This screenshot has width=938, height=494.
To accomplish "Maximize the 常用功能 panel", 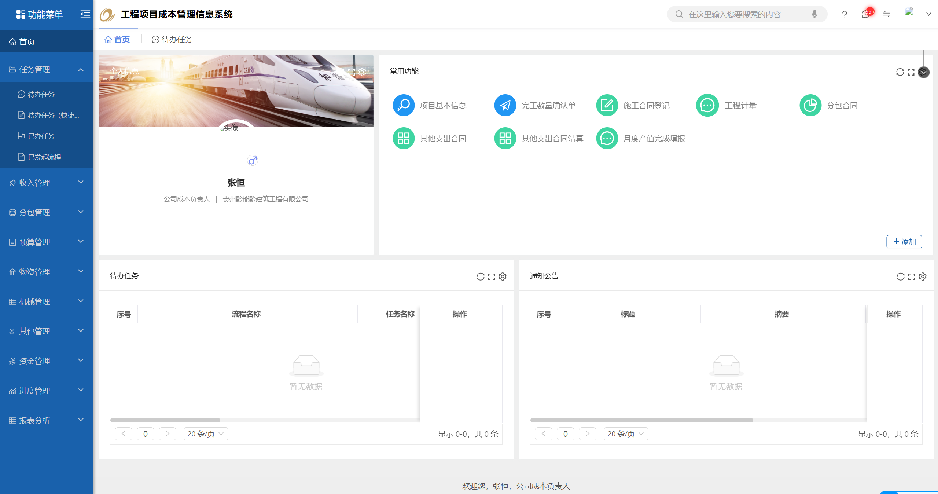I will point(911,72).
